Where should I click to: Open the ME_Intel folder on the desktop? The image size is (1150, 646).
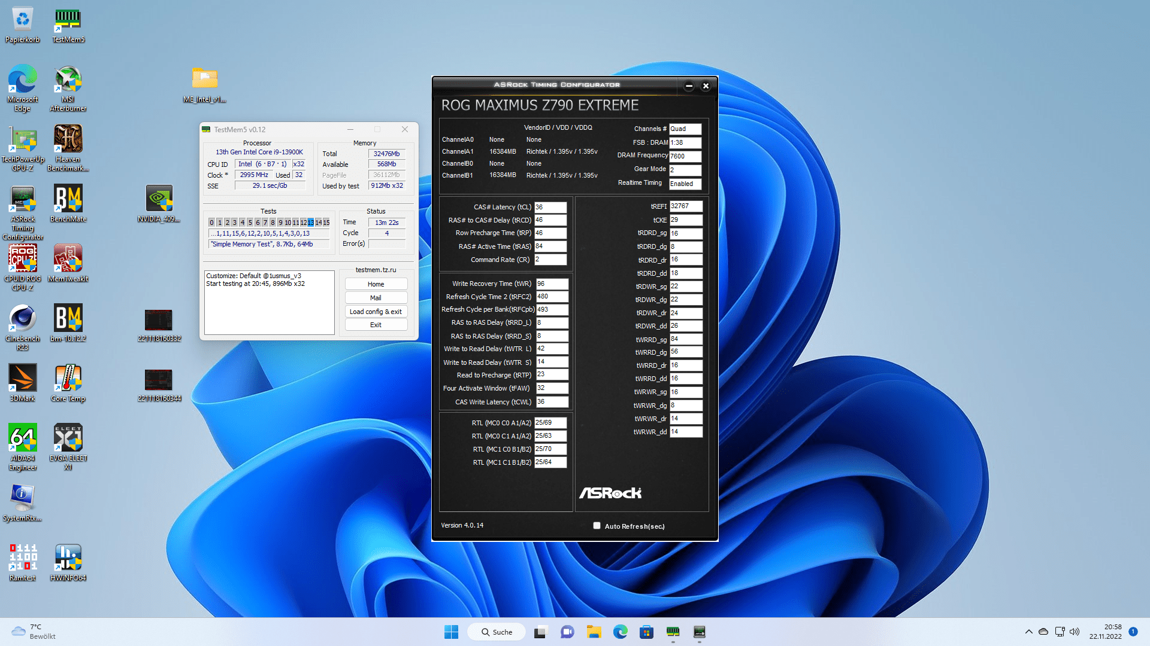click(205, 85)
